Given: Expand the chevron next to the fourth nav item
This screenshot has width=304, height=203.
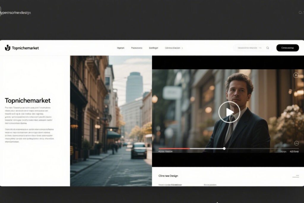Looking at the screenshot, I should point(182,48).
